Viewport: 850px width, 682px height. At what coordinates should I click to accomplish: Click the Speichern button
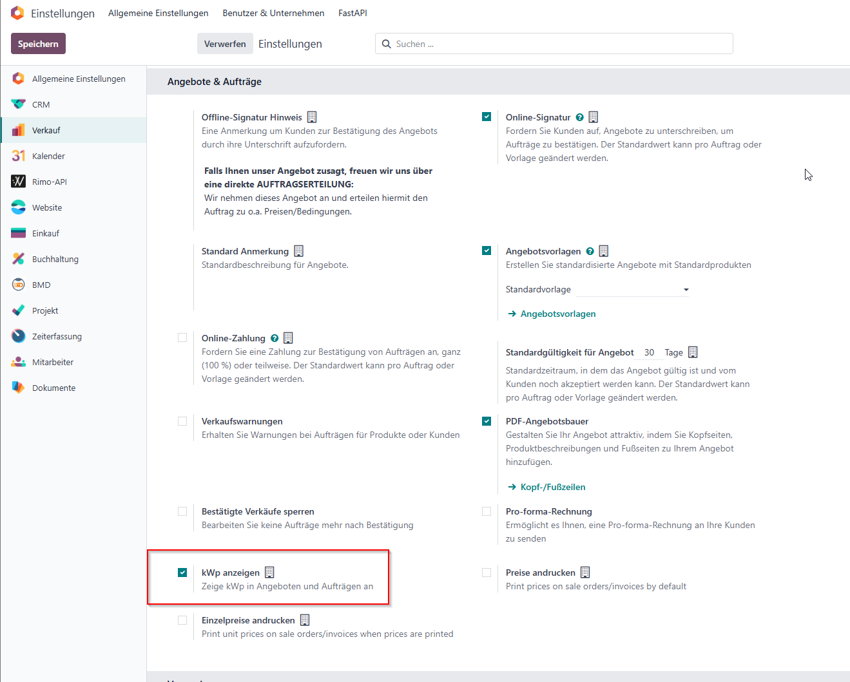tap(38, 44)
